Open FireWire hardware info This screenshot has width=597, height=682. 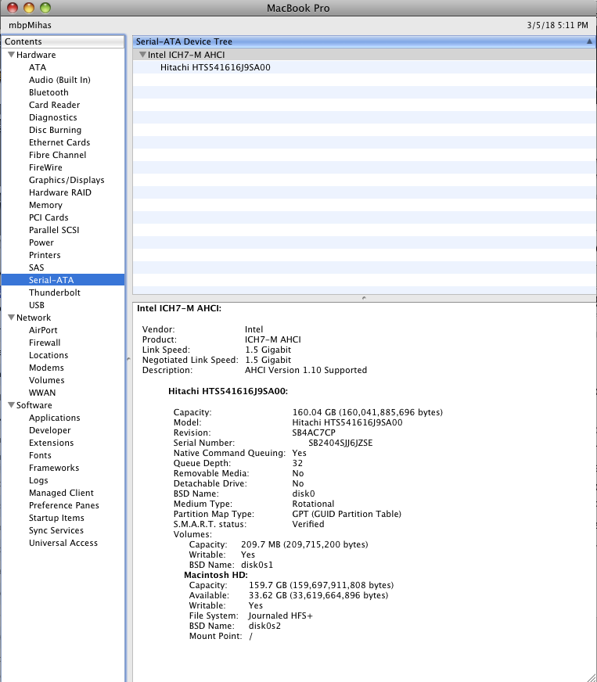coord(45,167)
